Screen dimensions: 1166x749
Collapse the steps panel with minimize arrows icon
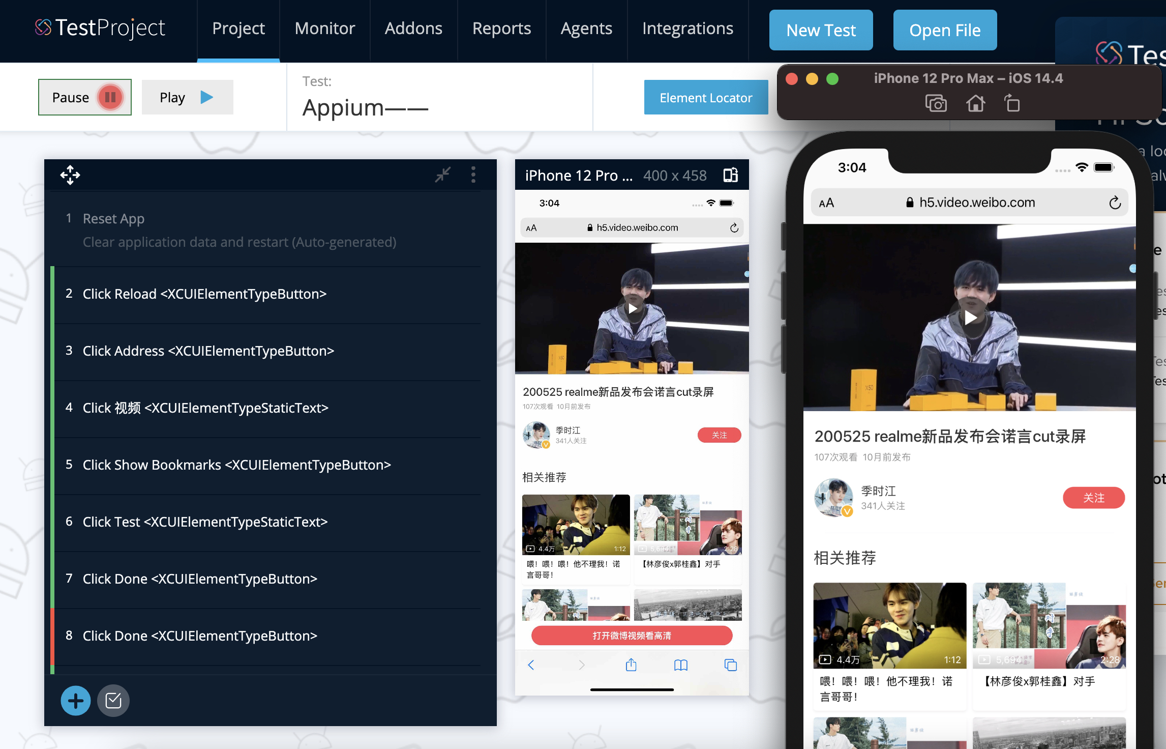pyautogui.click(x=442, y=175)
